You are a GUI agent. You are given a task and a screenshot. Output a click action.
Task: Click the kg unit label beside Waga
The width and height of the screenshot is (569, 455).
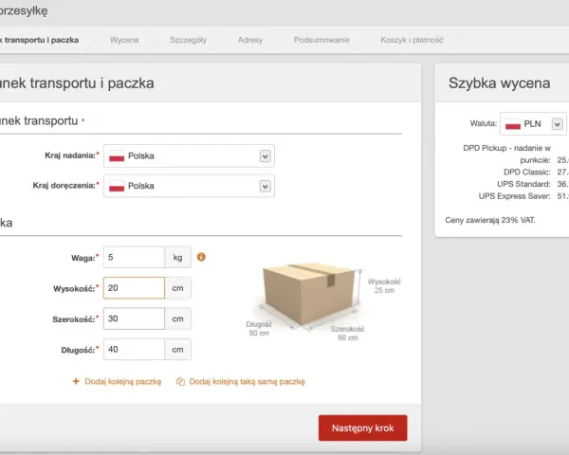tap(178, 258)
